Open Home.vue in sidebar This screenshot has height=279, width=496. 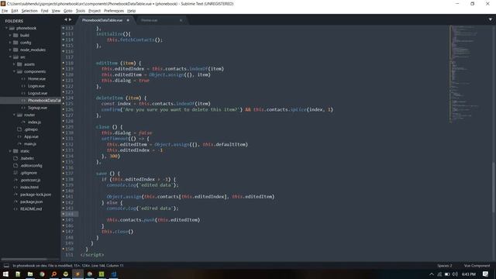point(36,79)
